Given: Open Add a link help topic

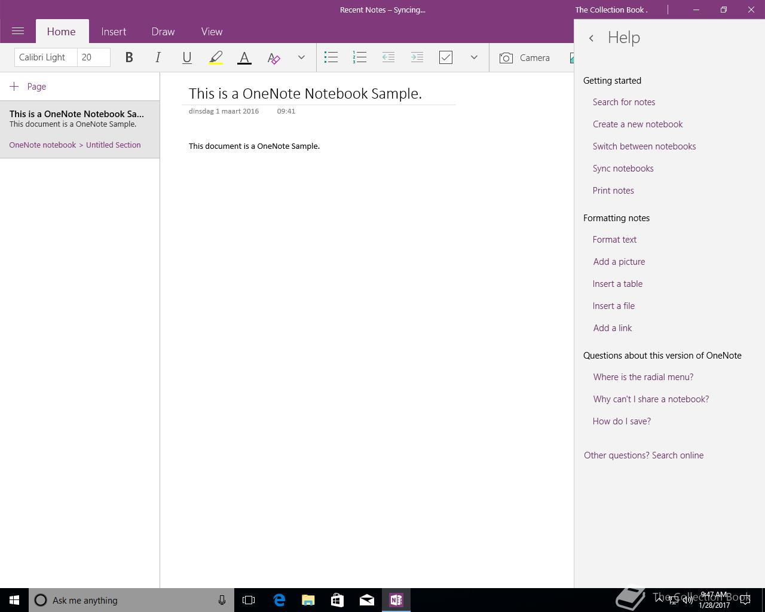Looking at the screenshot, I should [x=613, y=328].
